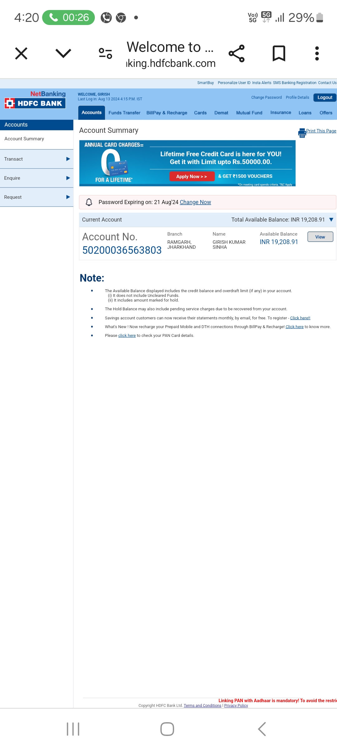Open the Accounts tab
The height and width of the screenshot is (750, 337).
pos(91,112)
